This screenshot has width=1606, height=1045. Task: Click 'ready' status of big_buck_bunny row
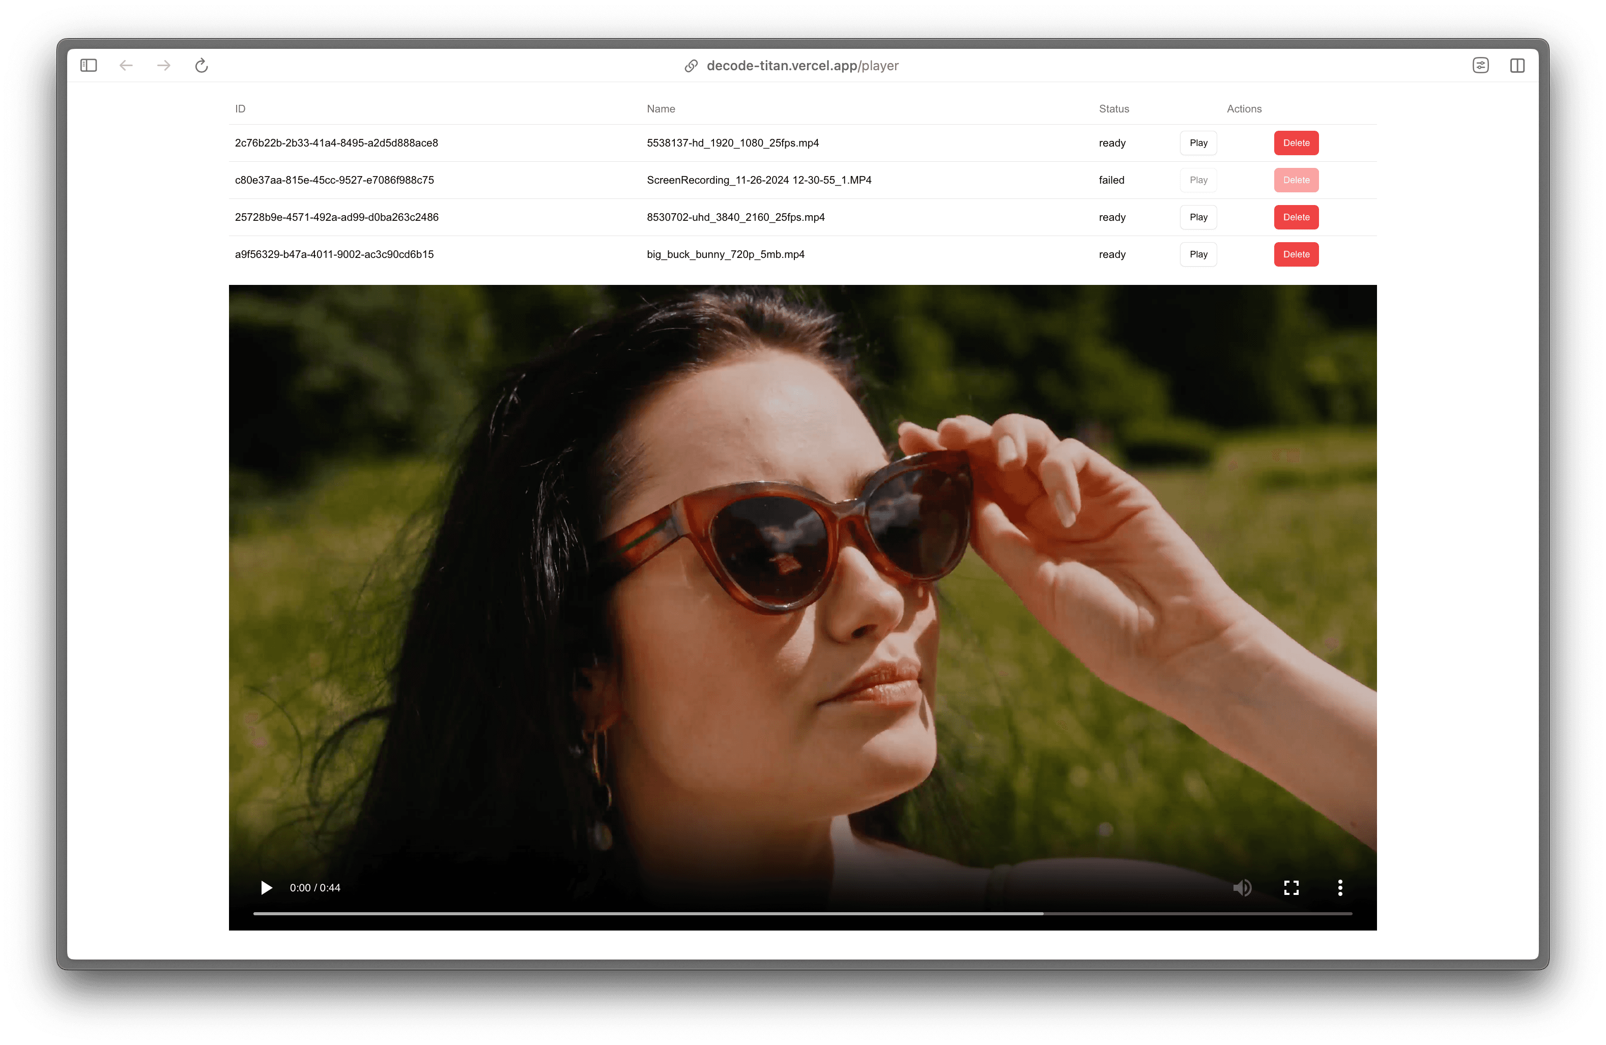[1112, 254]
